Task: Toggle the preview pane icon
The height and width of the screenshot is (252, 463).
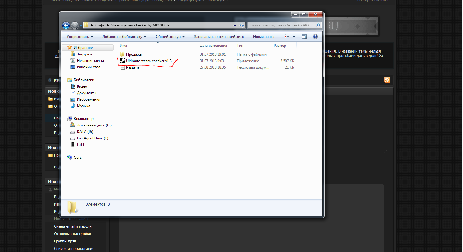Action: tap(304, 37)
